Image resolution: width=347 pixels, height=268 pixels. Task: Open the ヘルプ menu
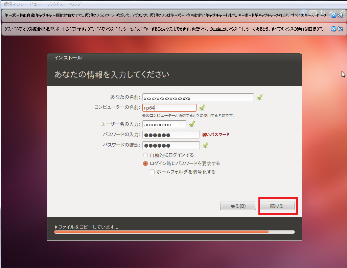coord(74,4)
